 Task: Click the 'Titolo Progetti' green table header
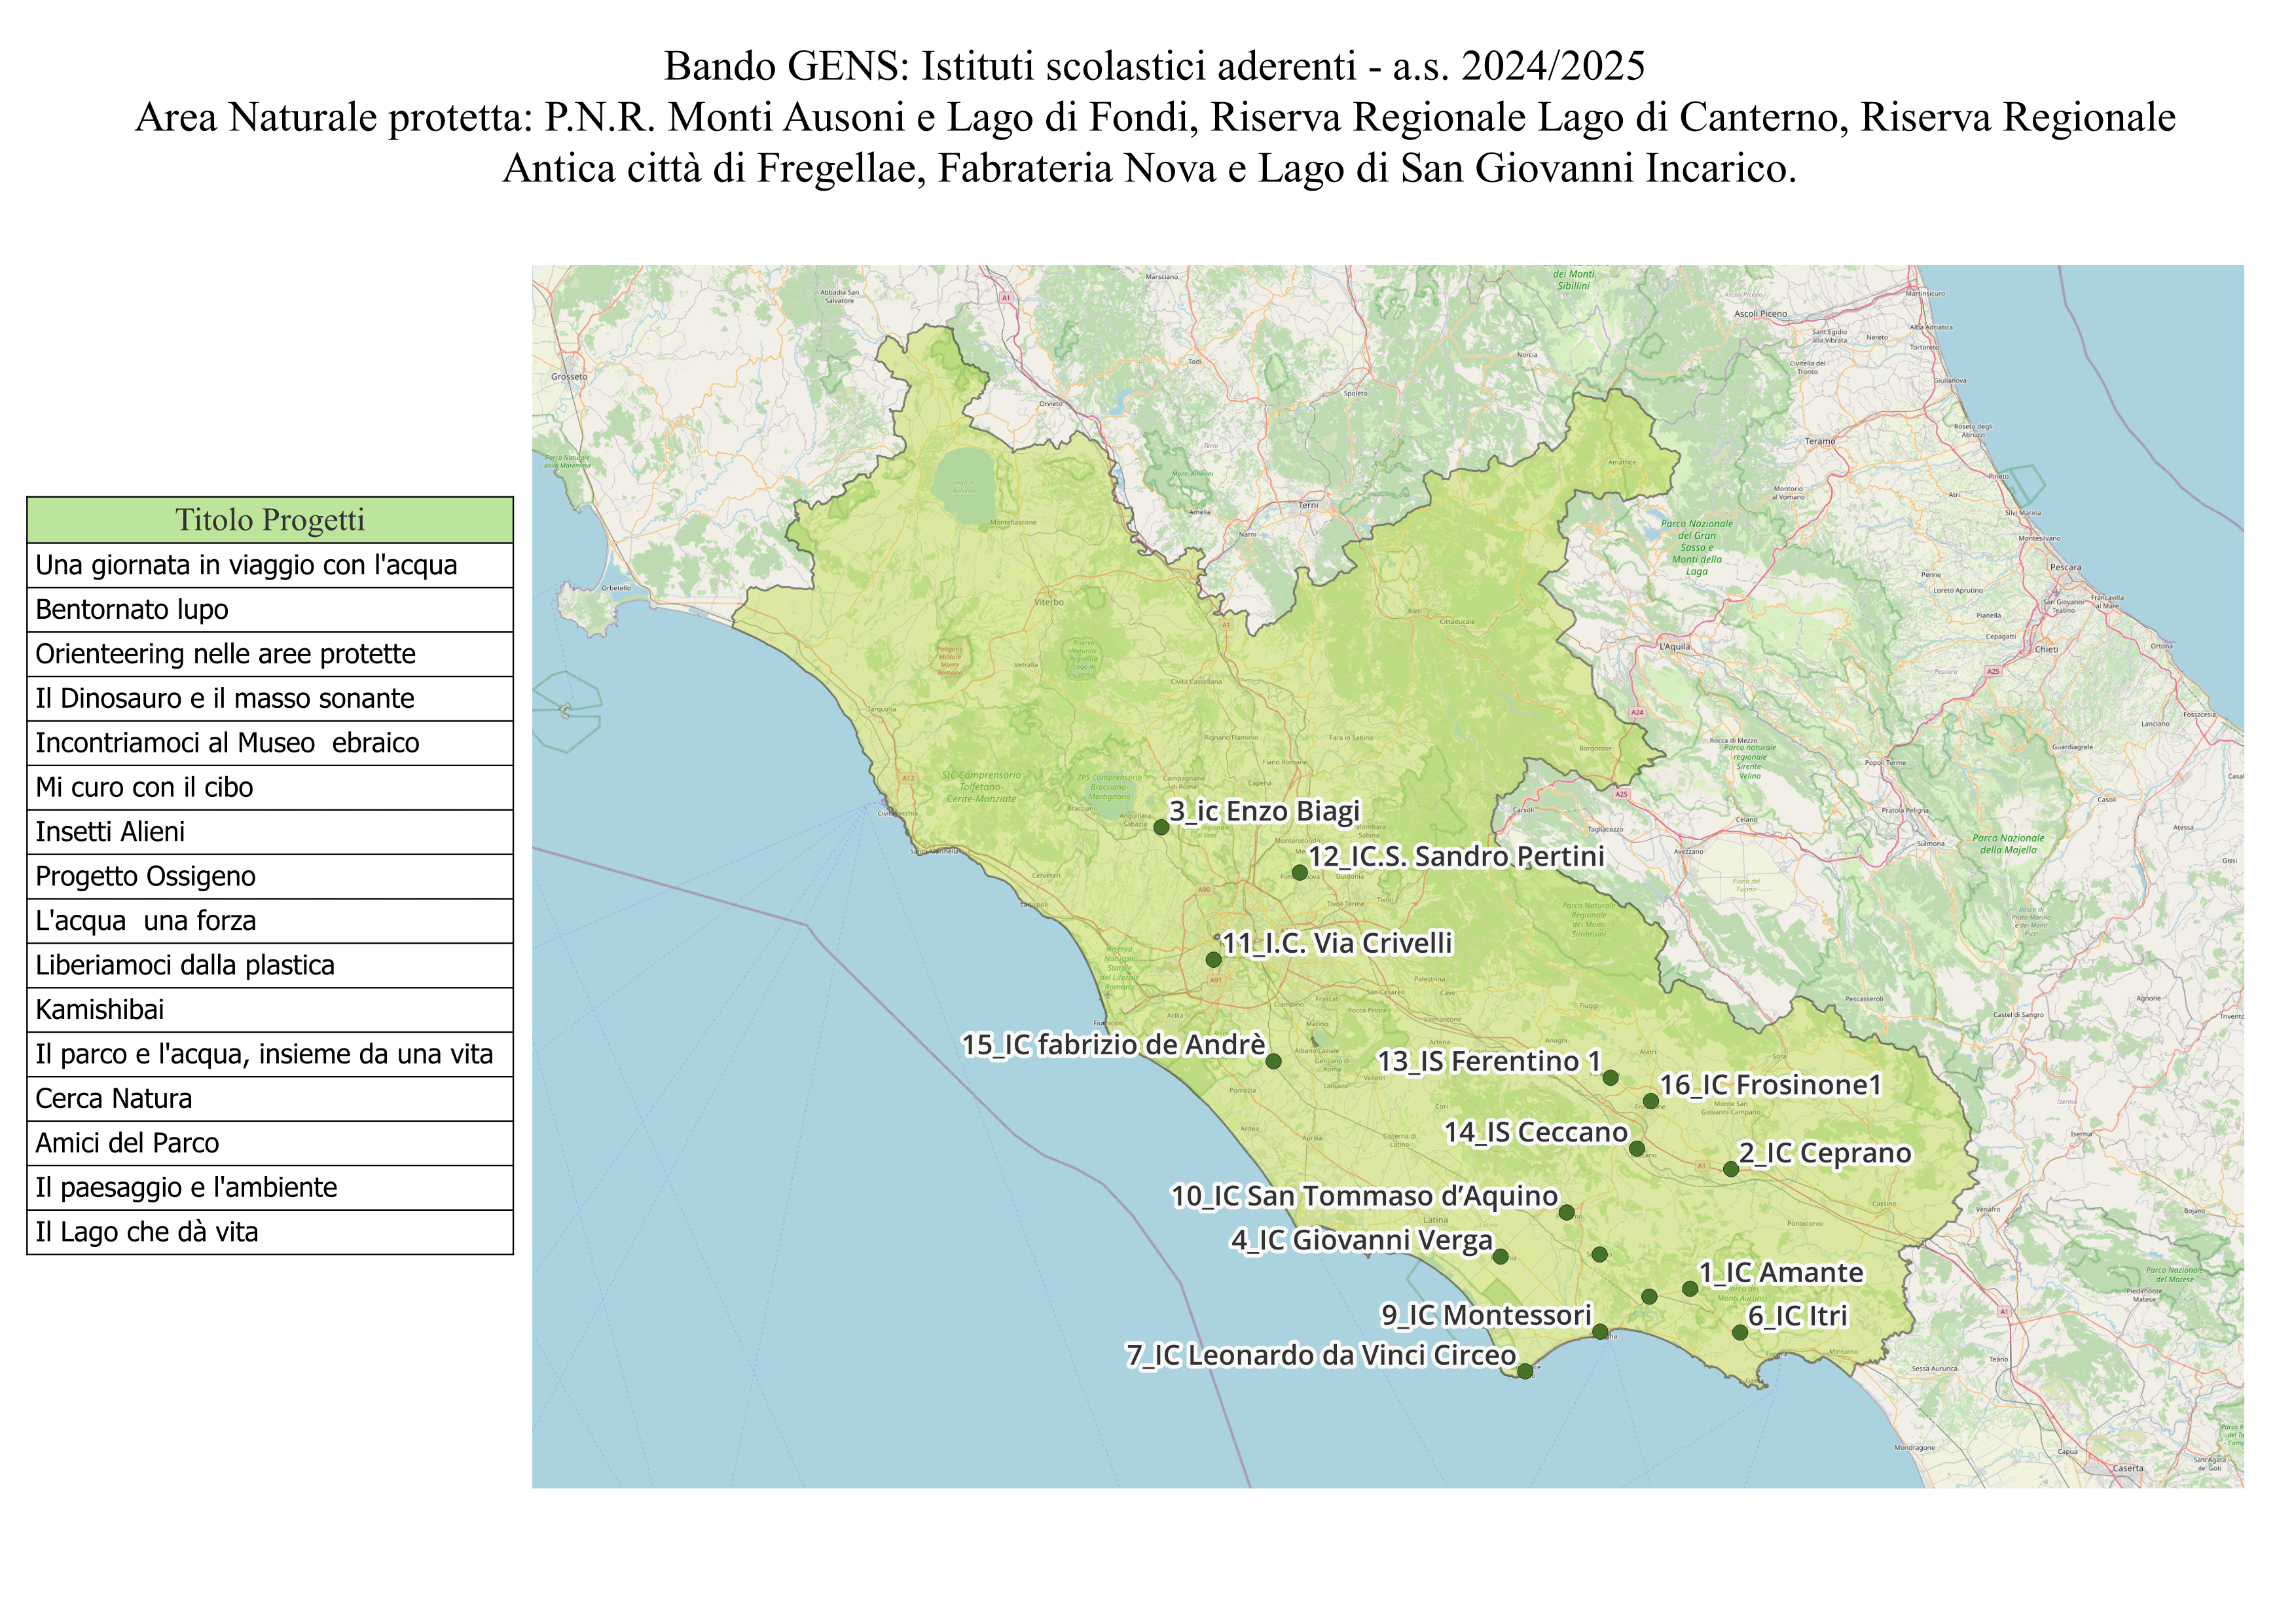point(270,520)
